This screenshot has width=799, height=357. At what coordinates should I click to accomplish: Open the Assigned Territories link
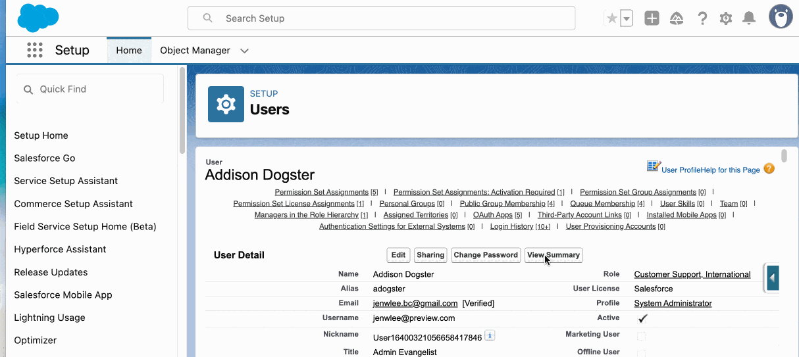(x=416, y=215)
